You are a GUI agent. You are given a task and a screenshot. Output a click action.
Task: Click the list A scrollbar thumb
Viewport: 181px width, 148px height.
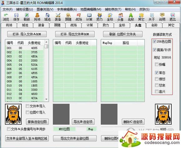click(x=46, y=46)
